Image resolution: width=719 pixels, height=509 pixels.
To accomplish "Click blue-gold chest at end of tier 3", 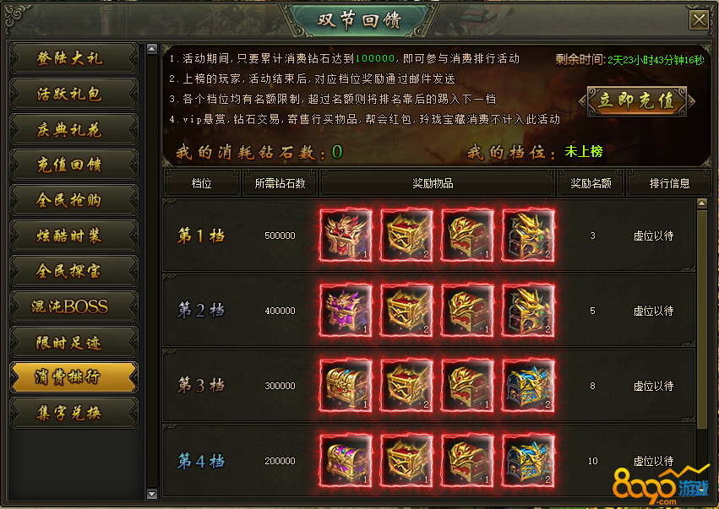I will (x=528, y=386).
